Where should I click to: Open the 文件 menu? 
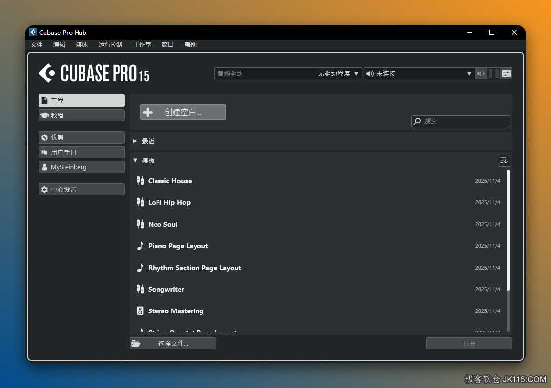tap(37, 44)
